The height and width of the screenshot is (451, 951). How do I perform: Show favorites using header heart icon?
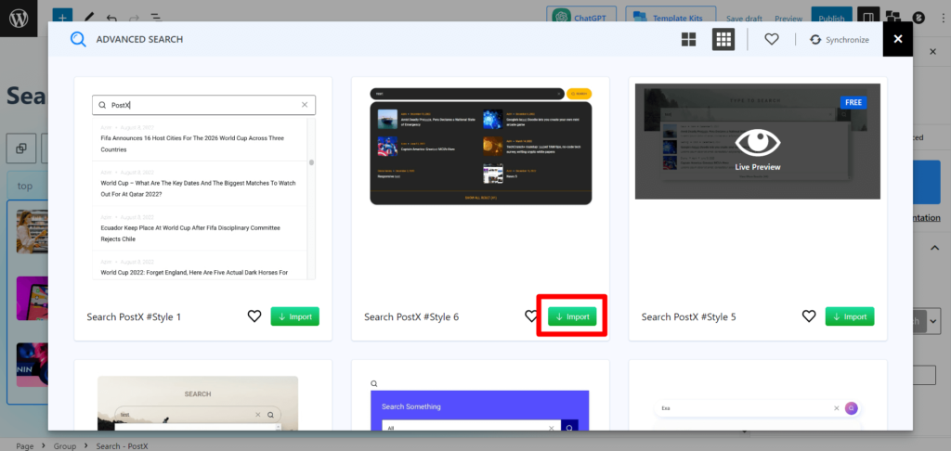tap(771, 39)
